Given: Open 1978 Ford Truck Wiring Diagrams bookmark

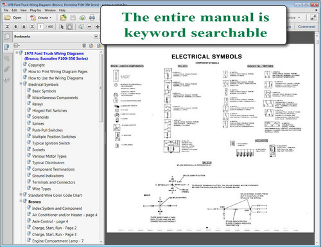Looking at the screenshot, I should [56, 56].
